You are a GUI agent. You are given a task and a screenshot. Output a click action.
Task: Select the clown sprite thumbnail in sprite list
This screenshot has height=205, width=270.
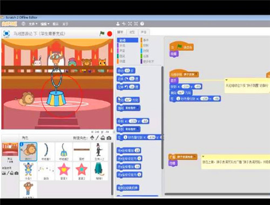28,170
